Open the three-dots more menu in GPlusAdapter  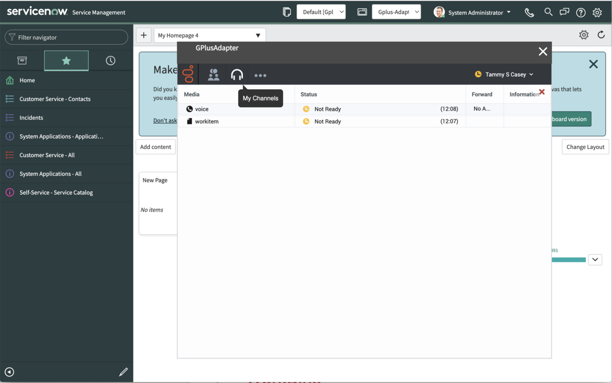(260, 75)
